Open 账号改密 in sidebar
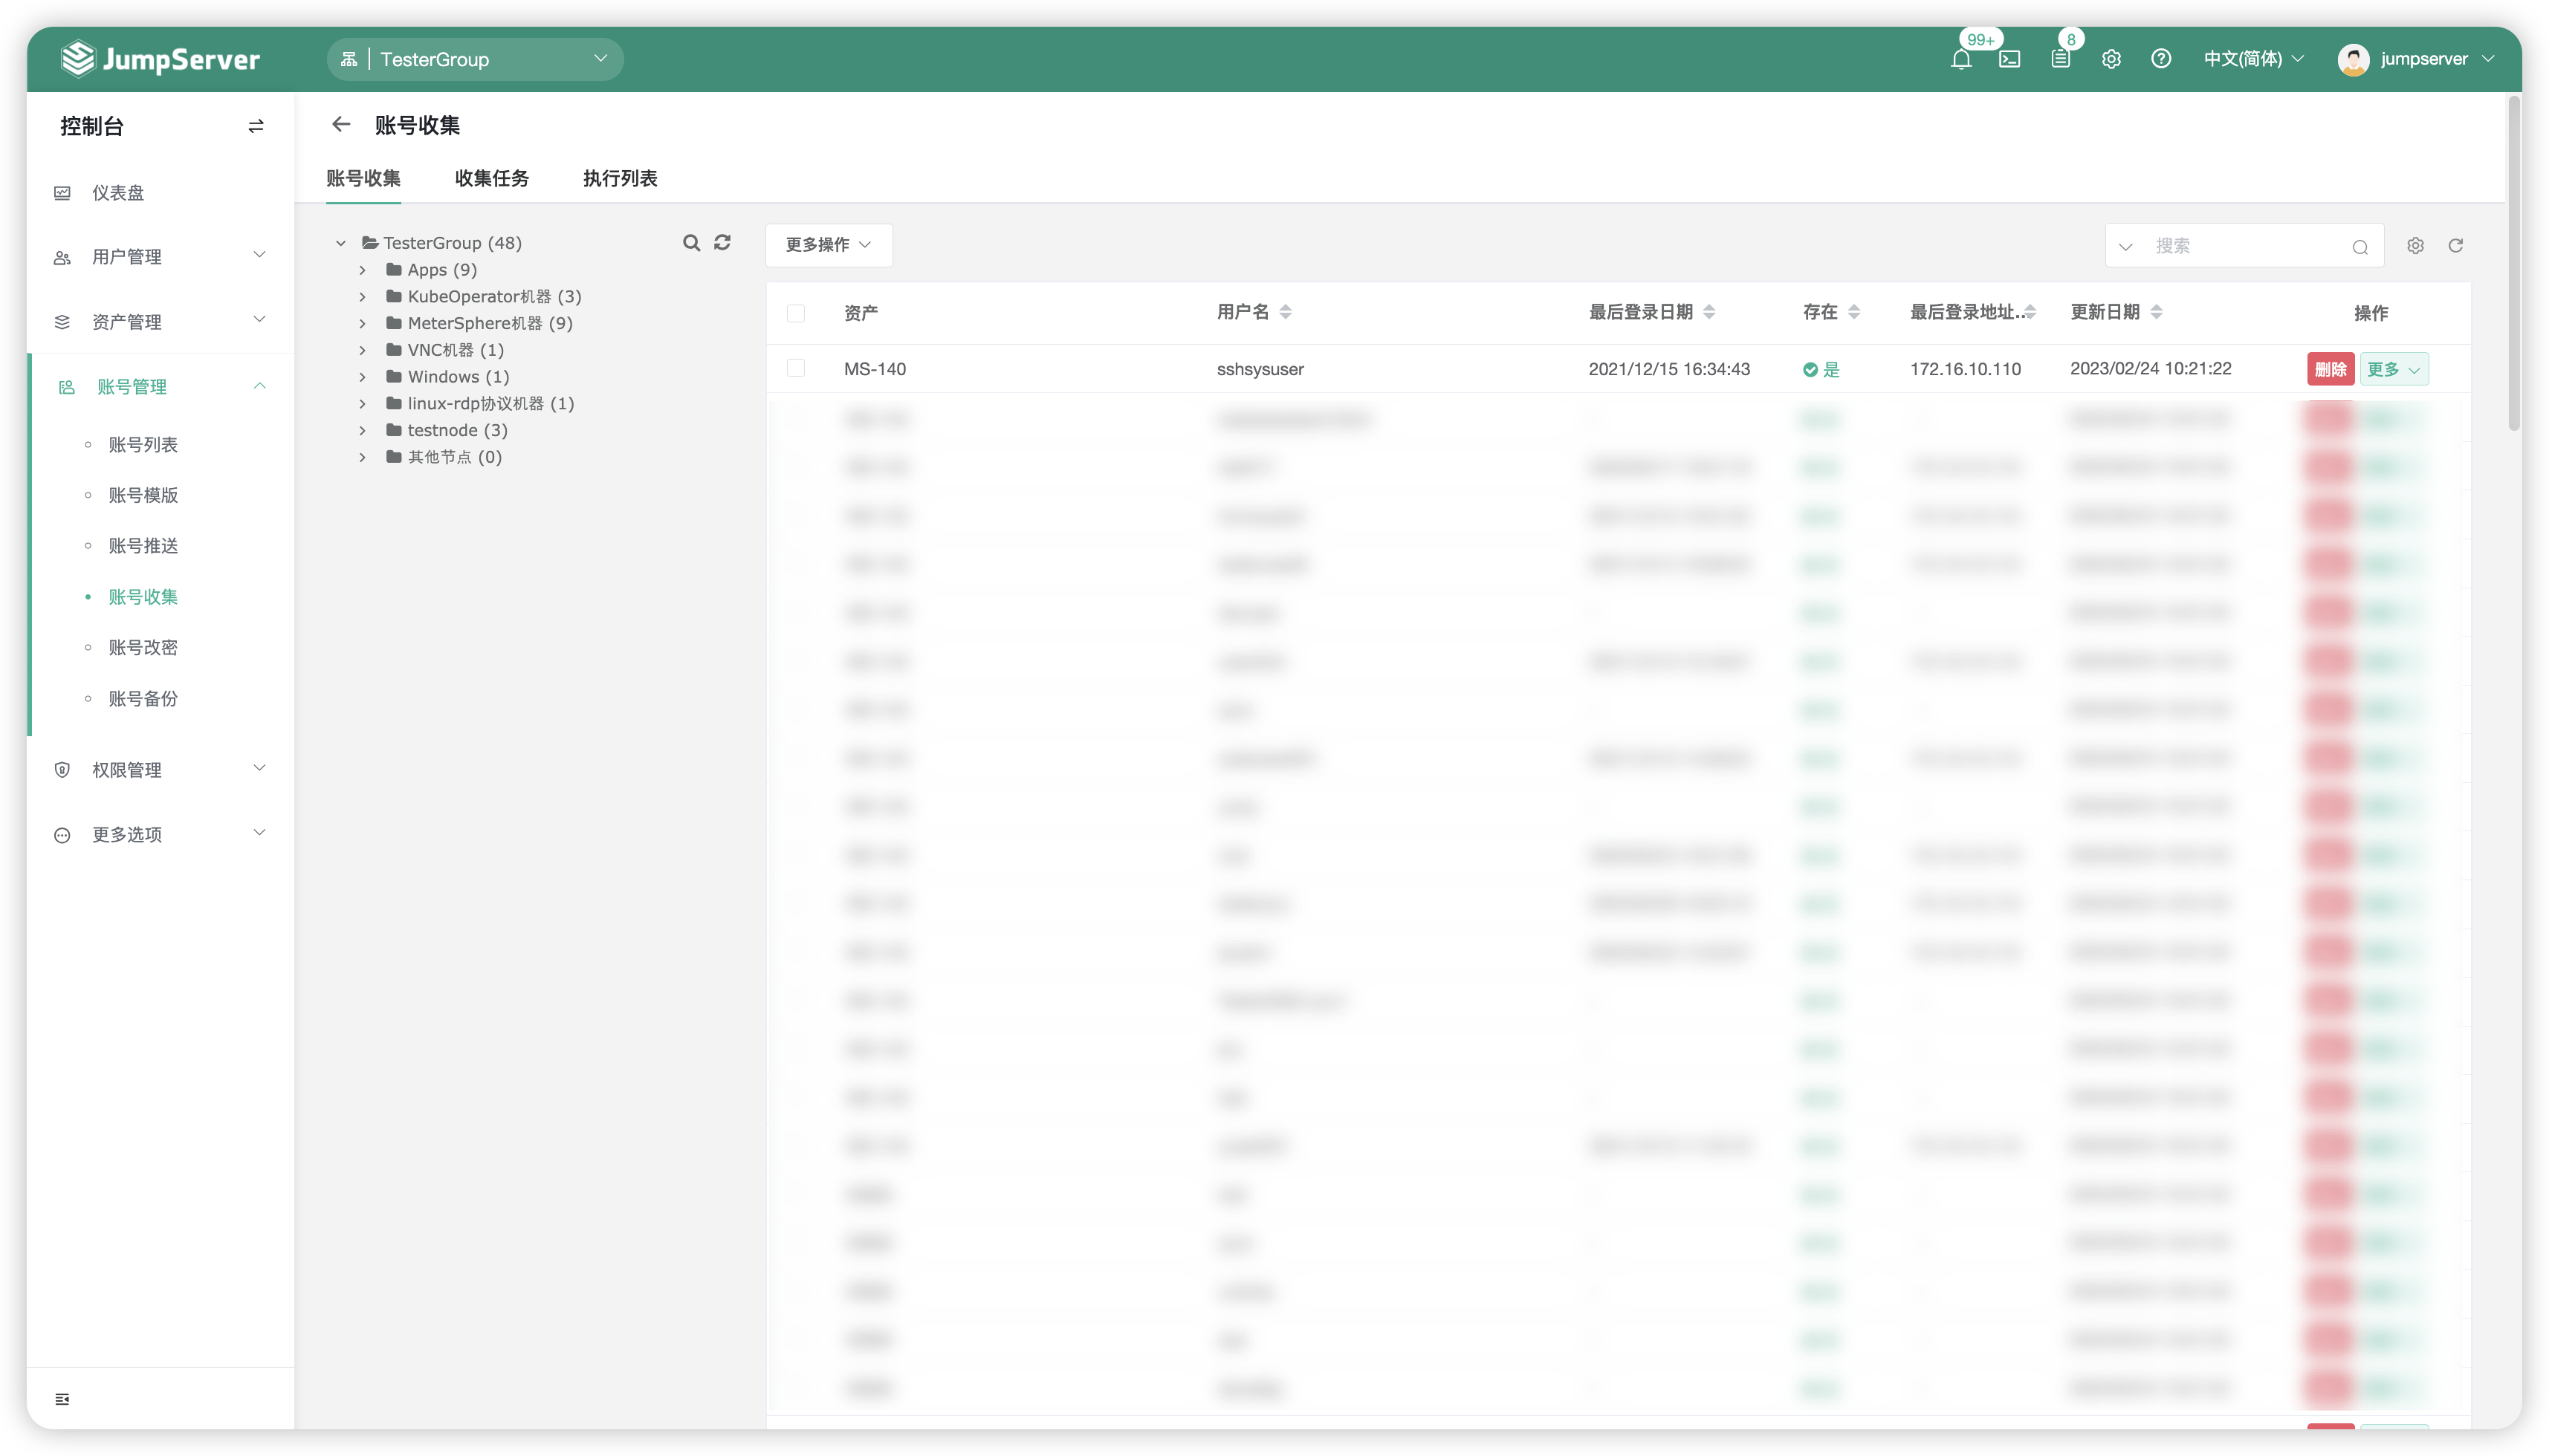This screenshot has width=2549, height=1456. [x=143, y=648]
